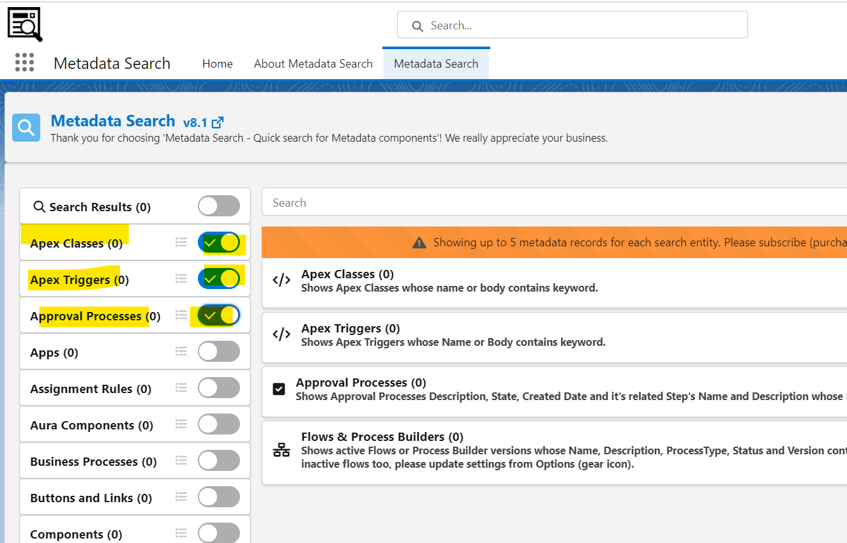Click into the global Search... field
This screenshot has width=847, height=543.
pyautogui.click(x=573, y=26)
